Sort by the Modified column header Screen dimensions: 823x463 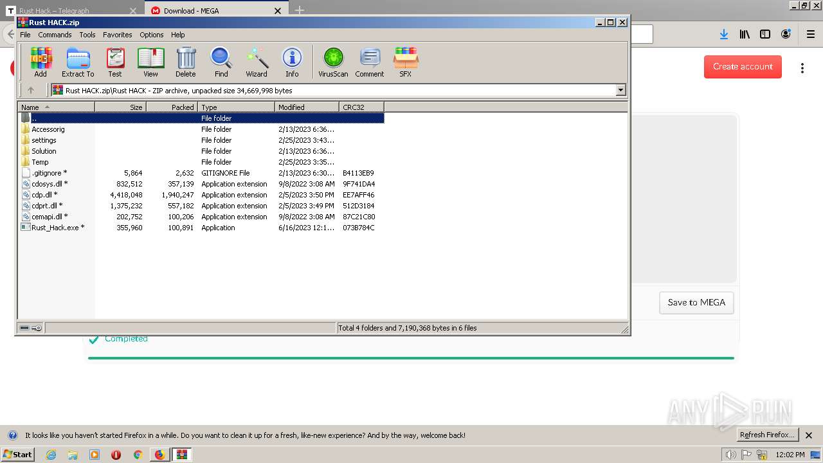click(x=307, y=107)
